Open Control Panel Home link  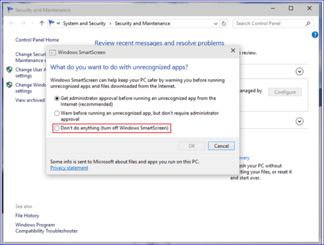pyautogui.click(x=37, y=40)
